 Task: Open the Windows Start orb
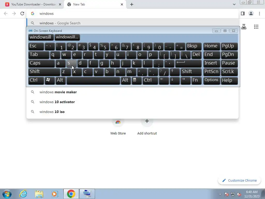[7, 194]
